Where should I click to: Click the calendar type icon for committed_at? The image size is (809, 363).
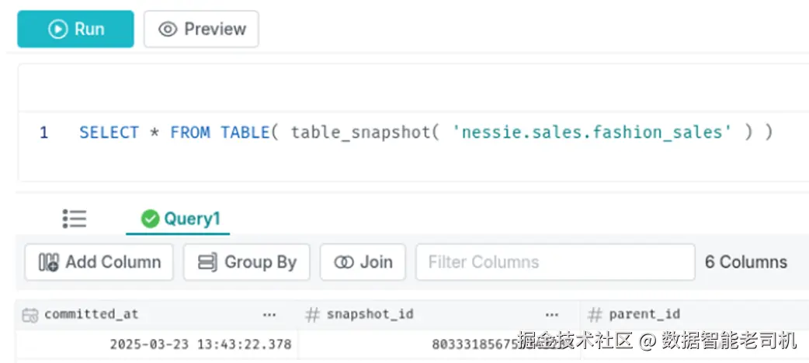coord(30,315)
